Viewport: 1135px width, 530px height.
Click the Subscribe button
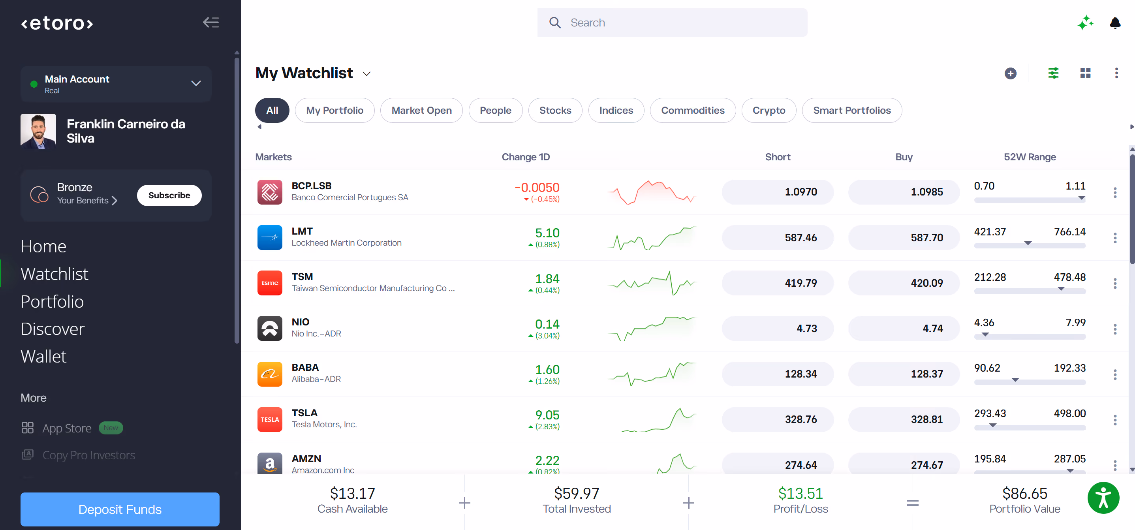pos(169,195)
